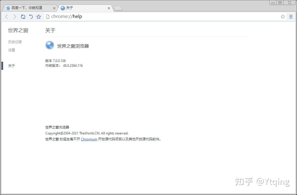Image resolution: width=297 pixels, height=195 pixels.
Task: Open a new tab
Action: click(x=118, y=8)
